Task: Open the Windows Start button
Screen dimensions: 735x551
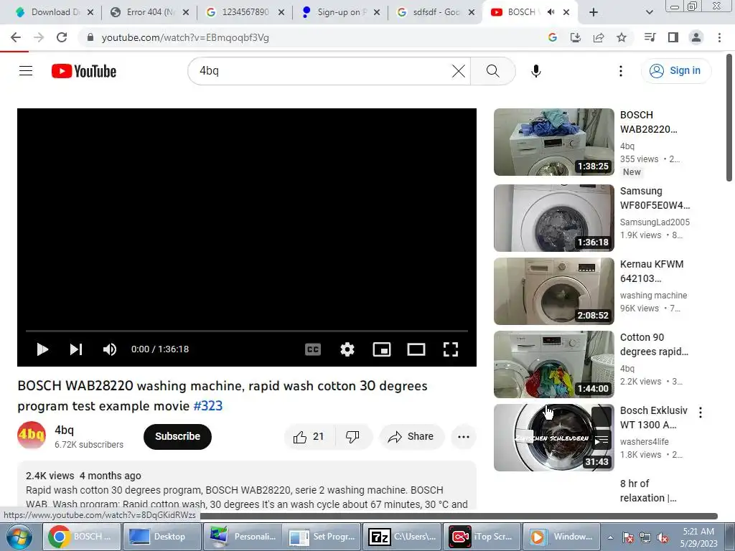Action: 19,537
